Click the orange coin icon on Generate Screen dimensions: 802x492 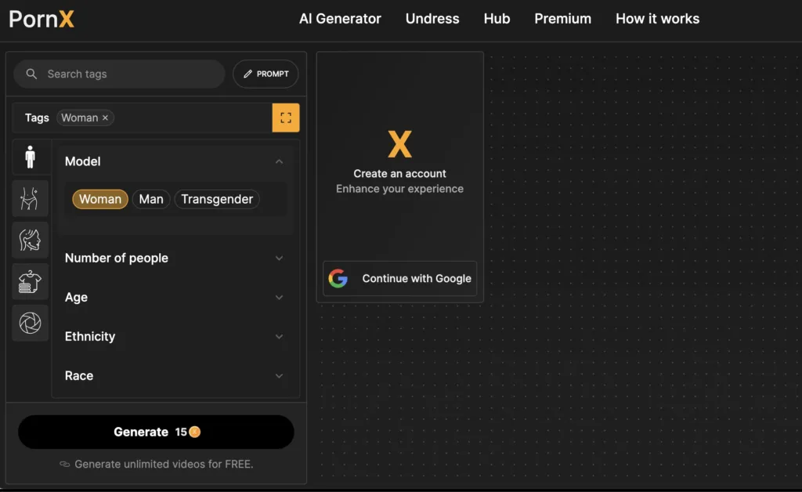tap(195, 432)
